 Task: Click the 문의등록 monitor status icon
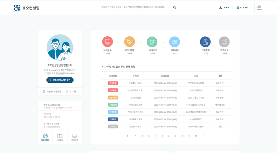pos(108,42)
